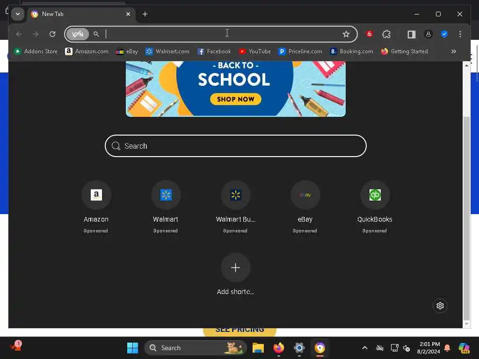Open Priceline.com bookmark

point(300,51)
